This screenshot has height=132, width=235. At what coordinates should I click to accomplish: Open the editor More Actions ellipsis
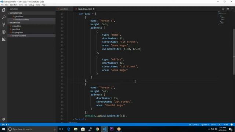tap(232, 9)
